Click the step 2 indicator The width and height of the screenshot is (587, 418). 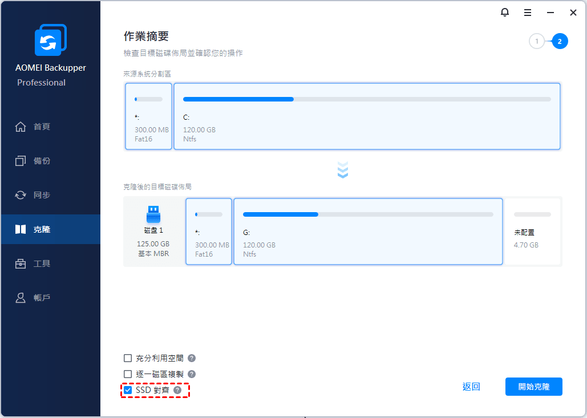[x=560, y=41]
